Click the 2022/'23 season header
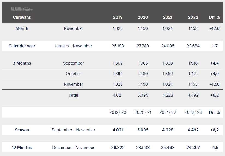 [193, 112]
